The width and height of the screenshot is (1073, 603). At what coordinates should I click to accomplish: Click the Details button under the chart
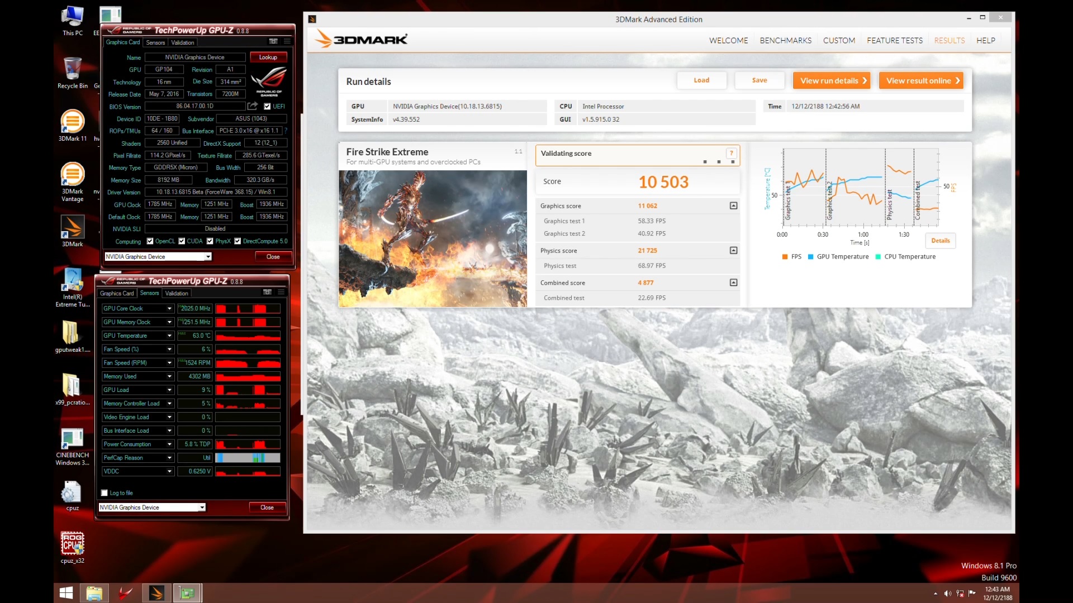(940, 241)
